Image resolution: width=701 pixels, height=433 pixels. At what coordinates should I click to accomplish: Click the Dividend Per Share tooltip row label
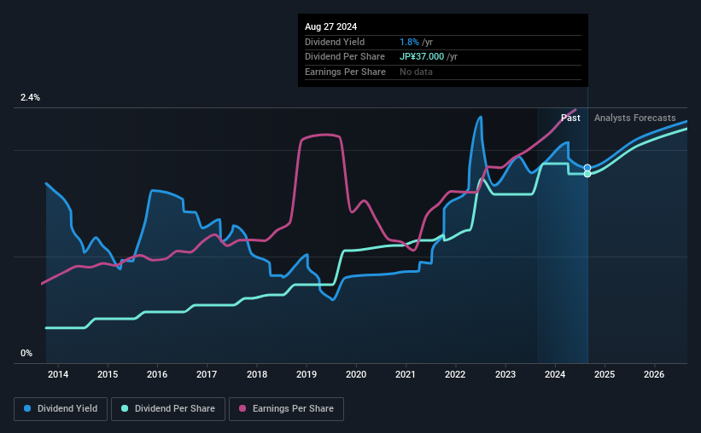(x=345, y=57)
